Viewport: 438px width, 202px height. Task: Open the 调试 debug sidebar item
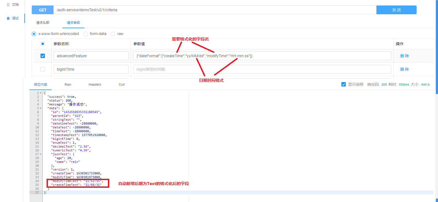pos(13,18)
